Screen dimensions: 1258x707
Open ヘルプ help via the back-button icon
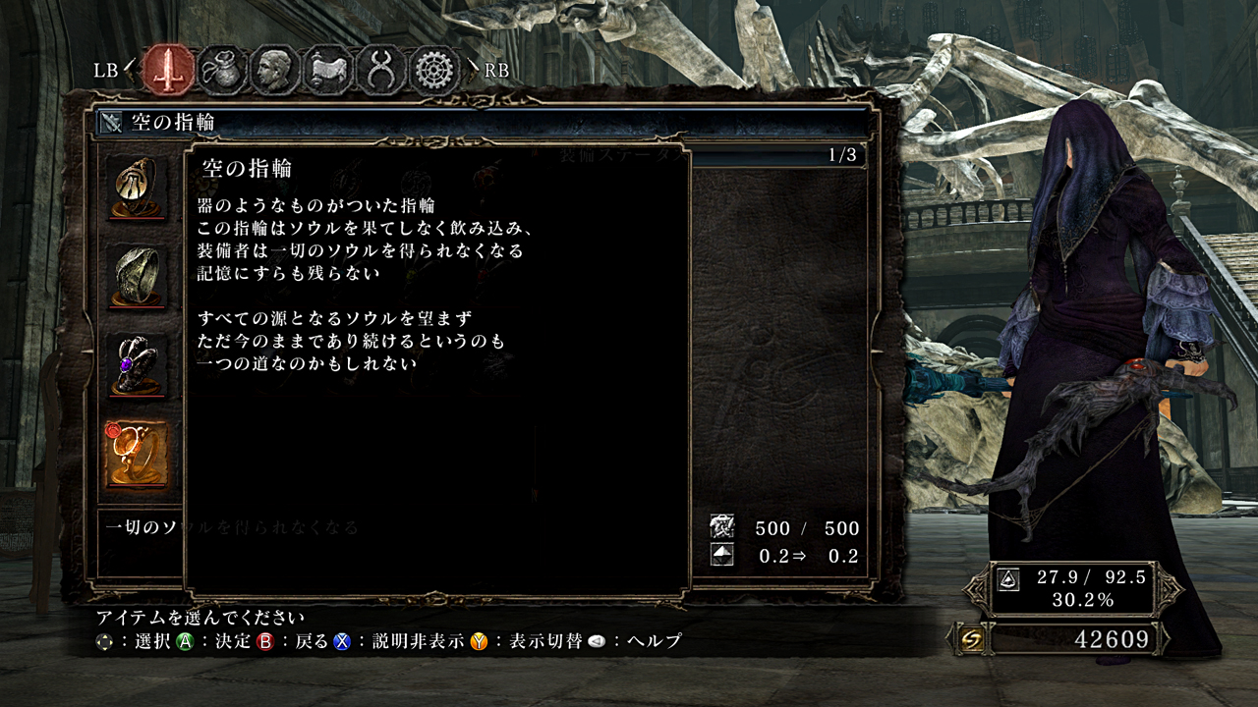tap(597, 642)
